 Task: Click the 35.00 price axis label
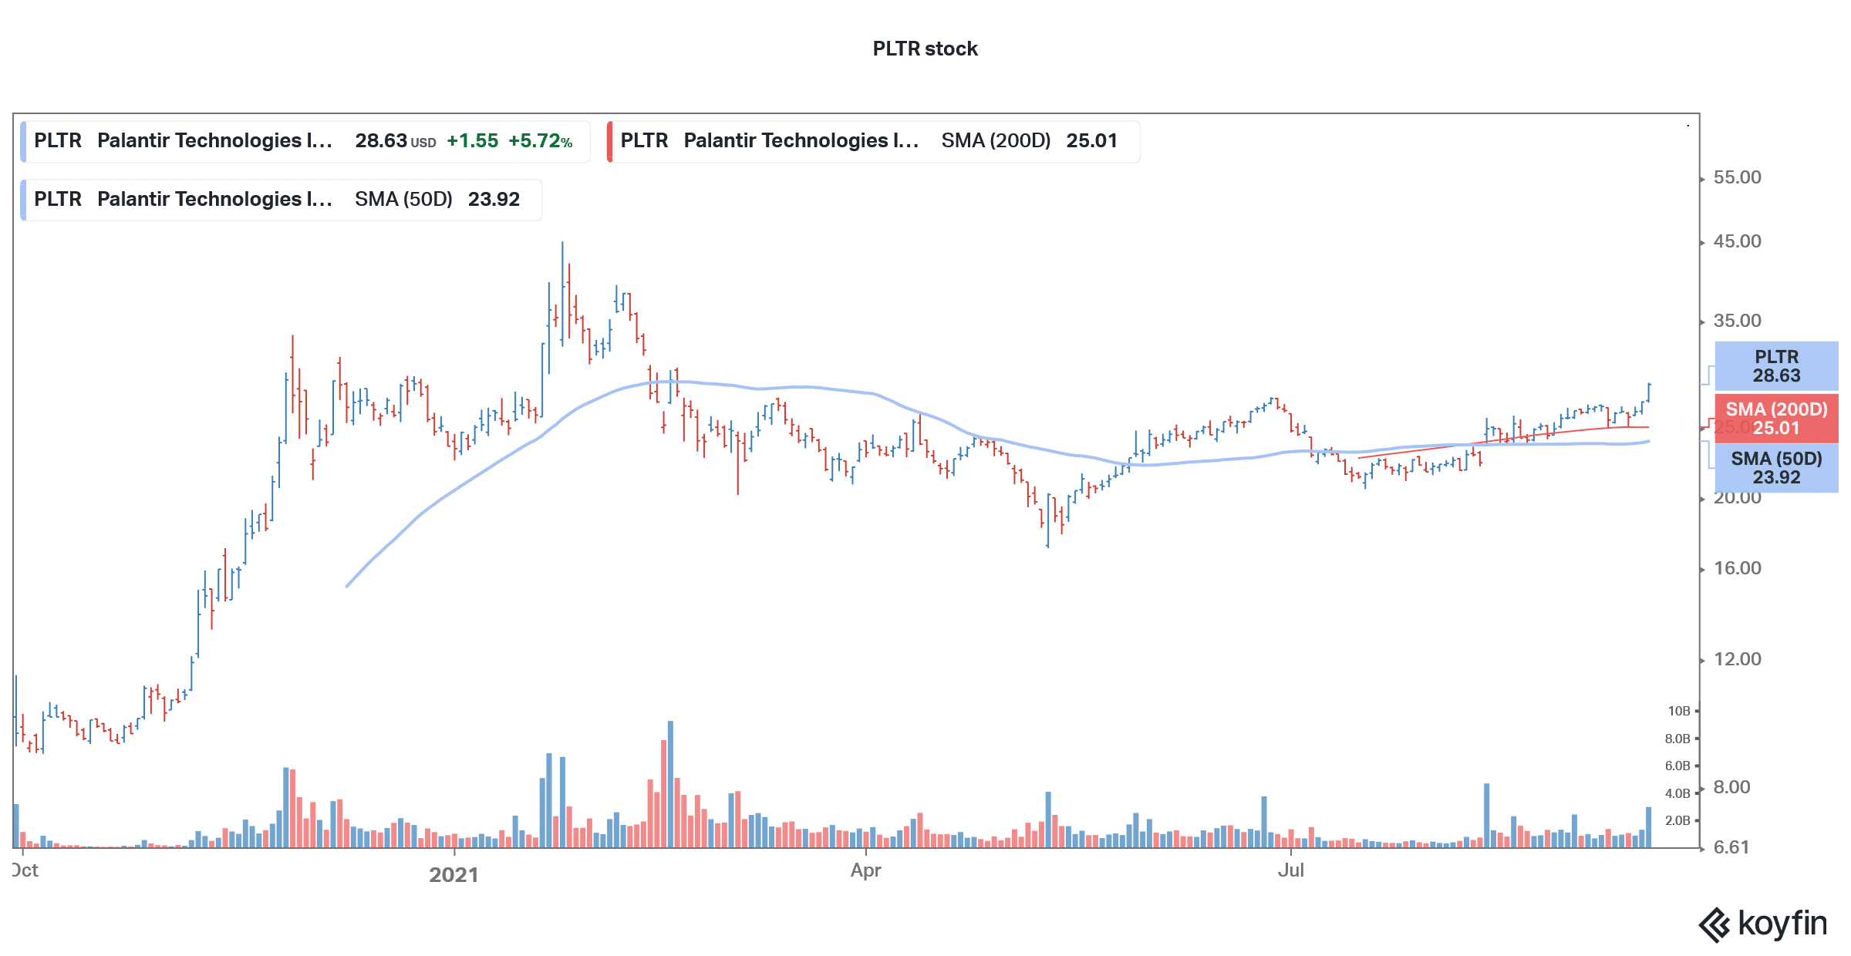(x=1737, y=321)
